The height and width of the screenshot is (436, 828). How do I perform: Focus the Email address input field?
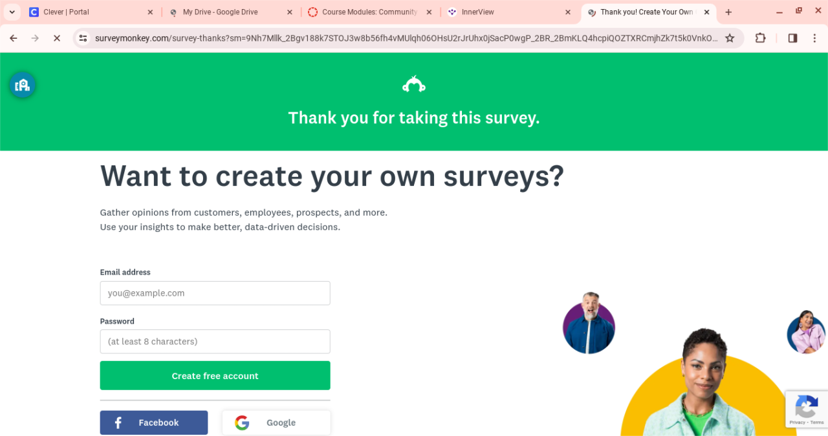tap(215, 293)
